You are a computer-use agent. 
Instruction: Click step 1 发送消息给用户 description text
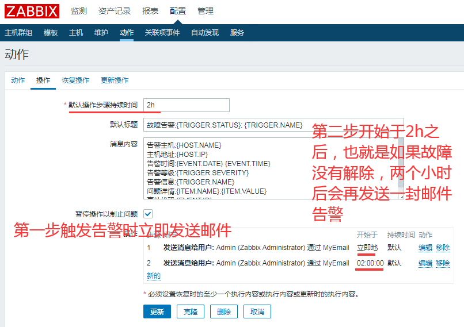(256, 248)
